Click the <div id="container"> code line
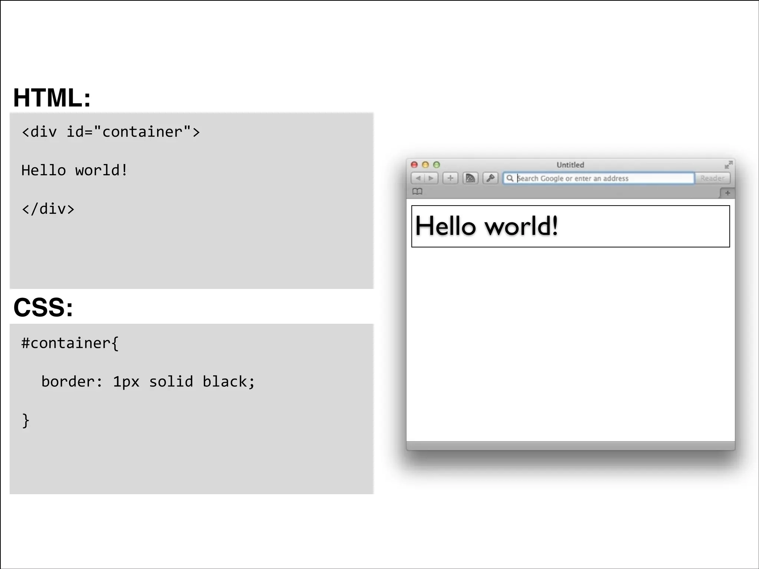 click(111, 132)
